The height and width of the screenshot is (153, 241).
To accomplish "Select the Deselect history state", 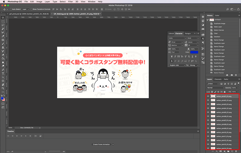I will click(217, 37).
